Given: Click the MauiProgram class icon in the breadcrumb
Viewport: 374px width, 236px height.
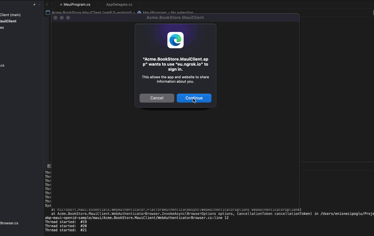Looking at the screenshot, I should 139,13.
